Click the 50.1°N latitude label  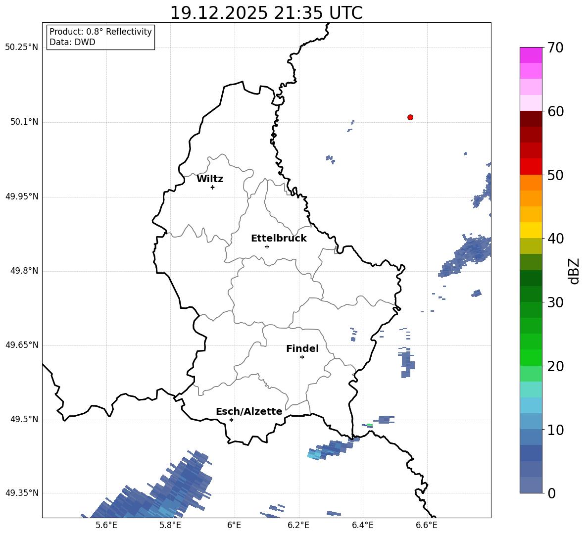[x=24, y=122]
